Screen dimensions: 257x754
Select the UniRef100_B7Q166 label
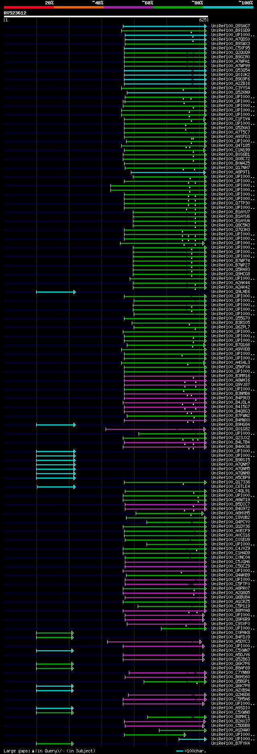coord(230,345)
